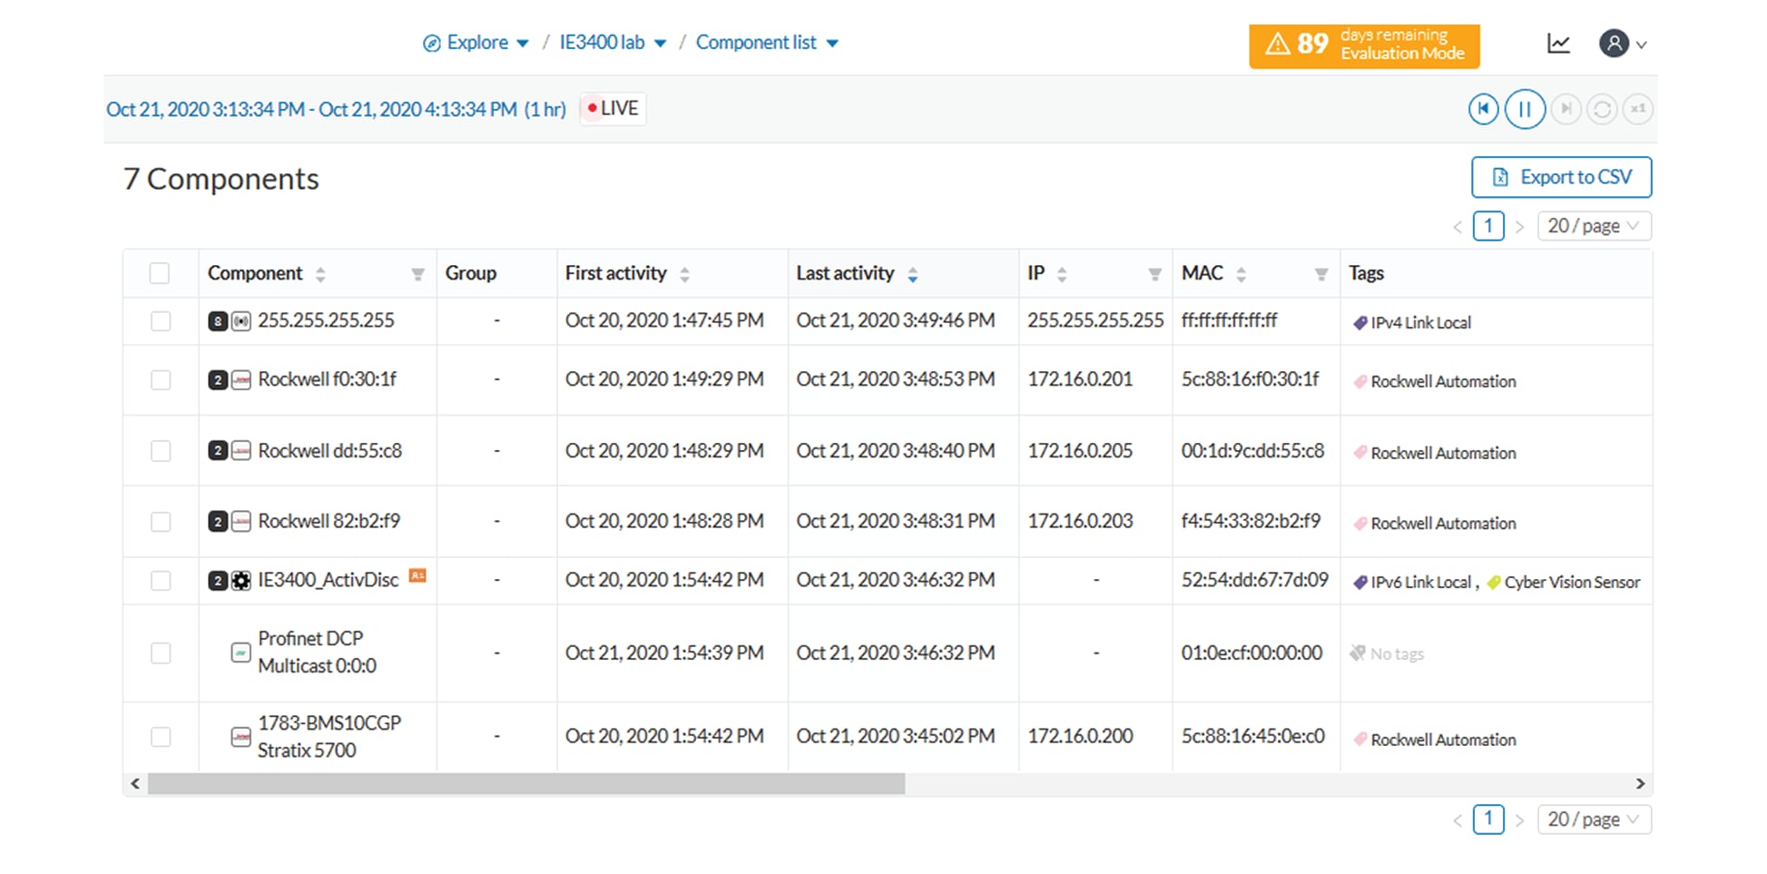1767x874 pixels.
Task: Click the IPv6 Link Local tag
Action: [x=1412, y=583]
